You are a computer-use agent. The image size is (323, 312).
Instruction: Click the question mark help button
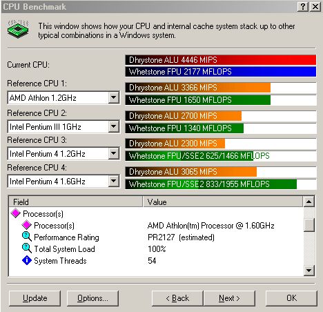point(303,6)
